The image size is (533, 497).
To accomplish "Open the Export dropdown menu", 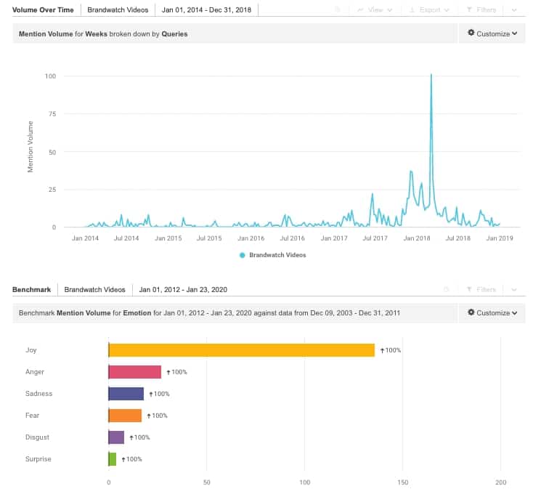I will pos(429,10).
